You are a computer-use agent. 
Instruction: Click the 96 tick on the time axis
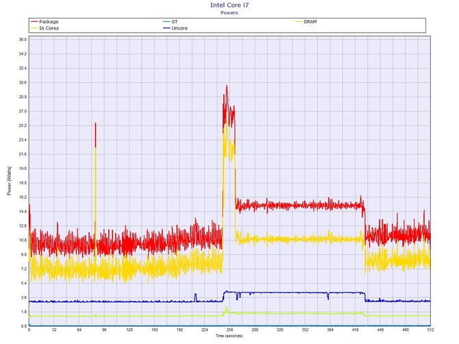point(104,330)
